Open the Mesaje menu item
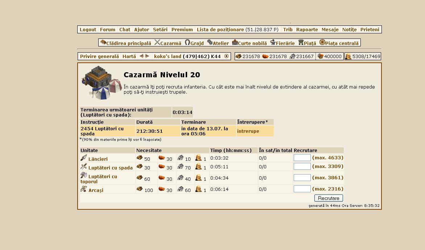 (x=330, y=30)
